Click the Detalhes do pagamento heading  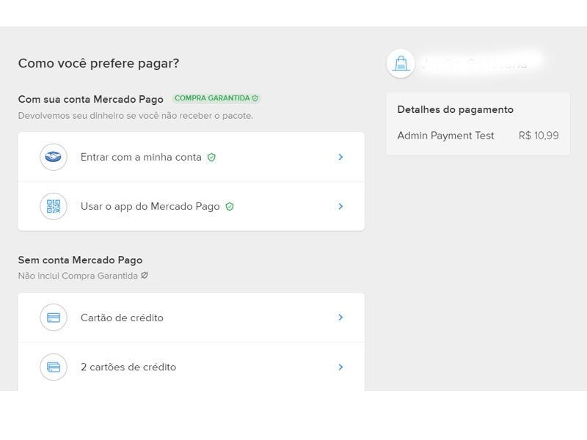coord(455,109)
